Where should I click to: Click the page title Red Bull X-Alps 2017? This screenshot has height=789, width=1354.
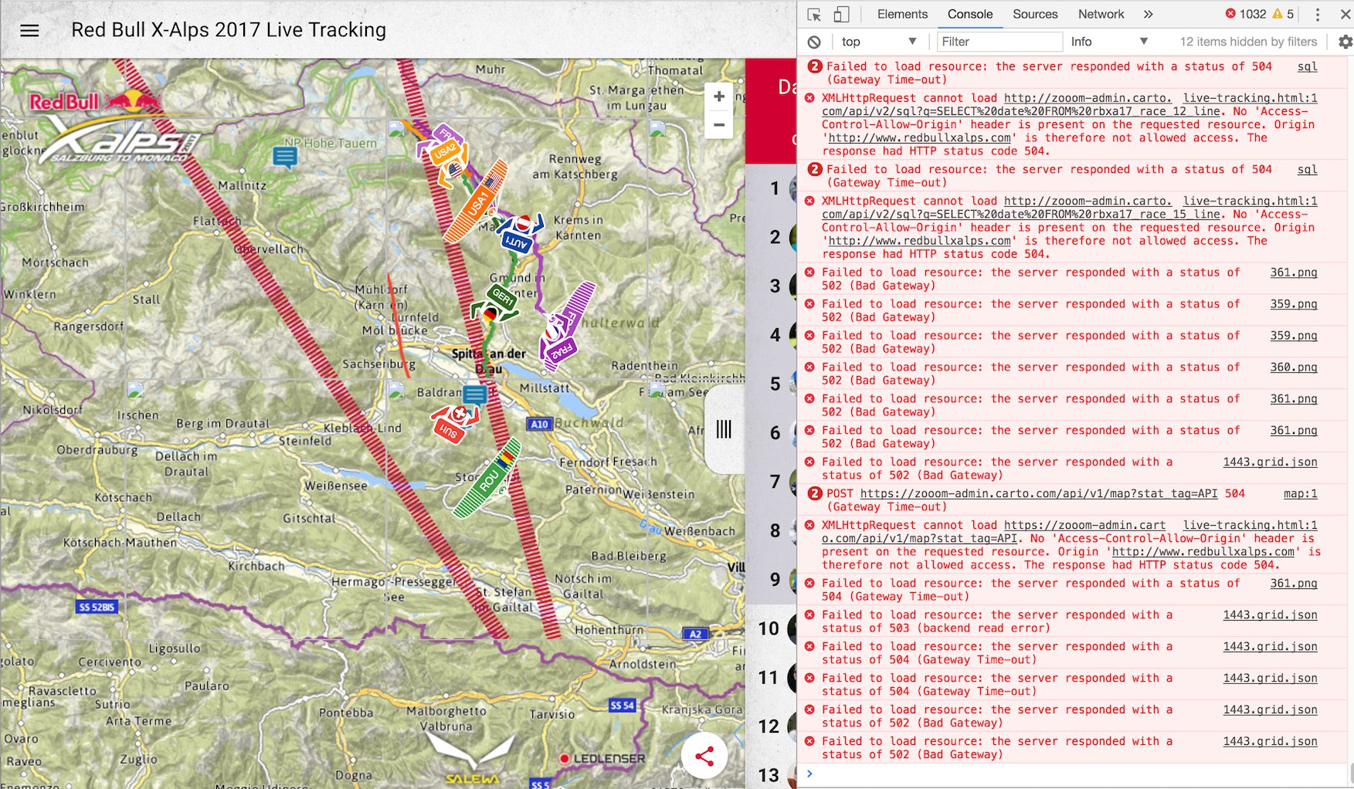point(229,30)
